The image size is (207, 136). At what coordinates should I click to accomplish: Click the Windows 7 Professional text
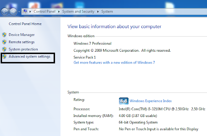pos(93,44)
